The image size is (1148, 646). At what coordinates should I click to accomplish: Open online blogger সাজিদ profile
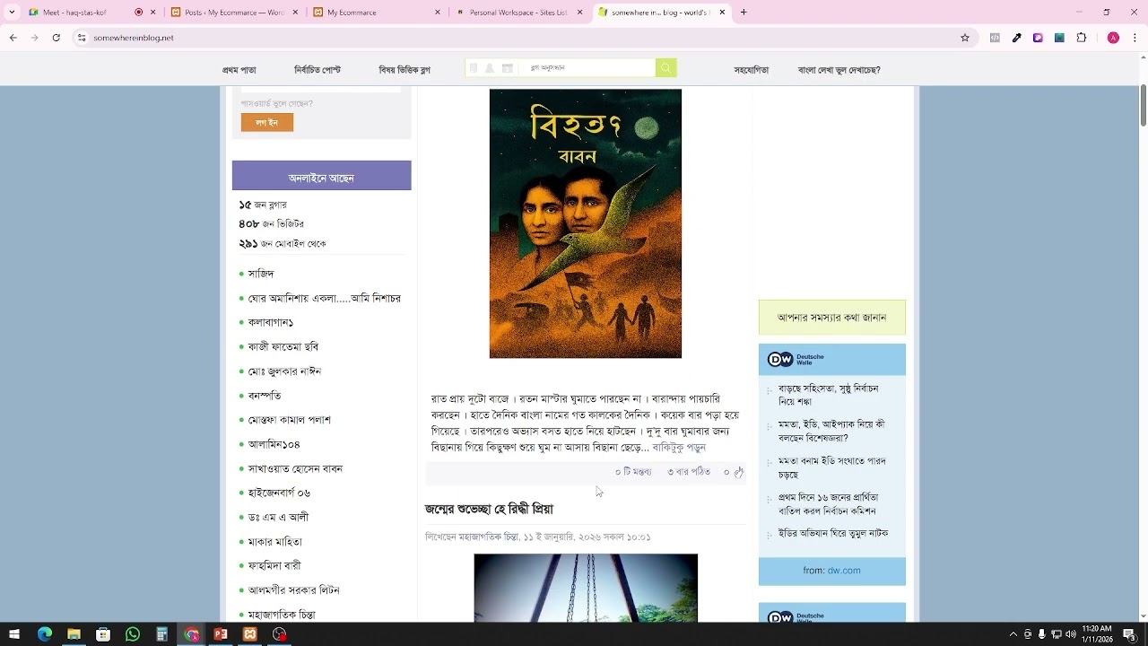click(x=261, y=274)
